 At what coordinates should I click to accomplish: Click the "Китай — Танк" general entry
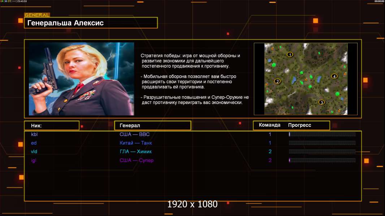(136, 143)
